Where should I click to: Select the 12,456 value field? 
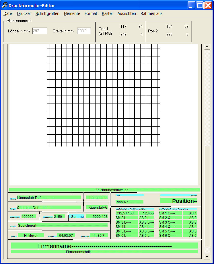[x=146, y=213]
